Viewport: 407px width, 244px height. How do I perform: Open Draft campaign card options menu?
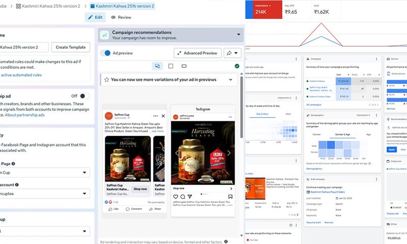[x=376, y=179]
